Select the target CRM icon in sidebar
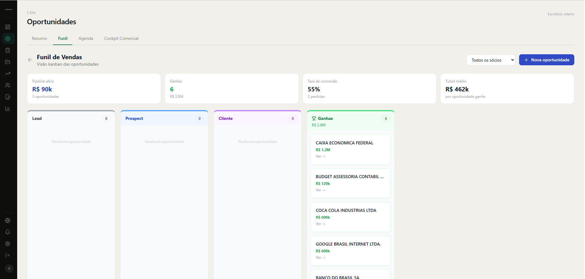This screenshot has width=585, height=279. click(x=8, y=39)
